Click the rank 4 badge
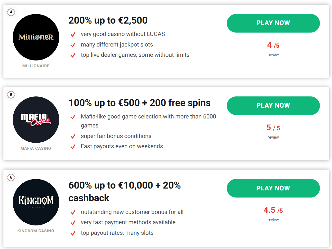This screenshot has height=249, width=332. tap(11, 12)
